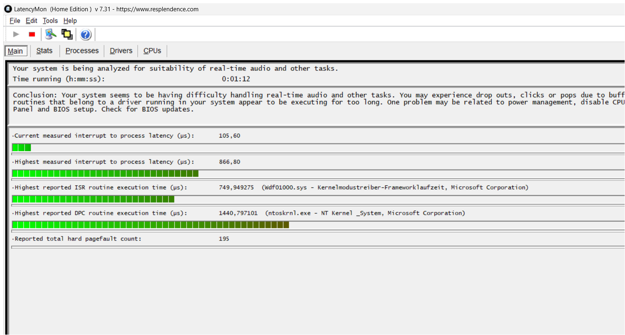Click 'Reported total hard pagefault count' label
The image size is (625, 335).
coord(77,239)
